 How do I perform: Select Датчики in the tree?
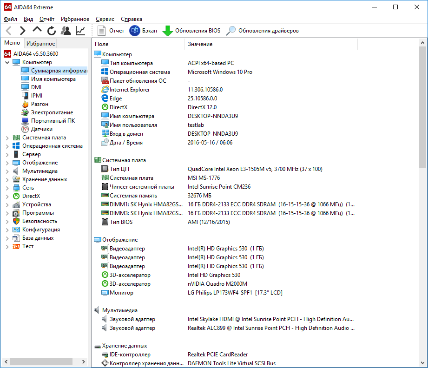pyautogui.click(x=41, y=129)
